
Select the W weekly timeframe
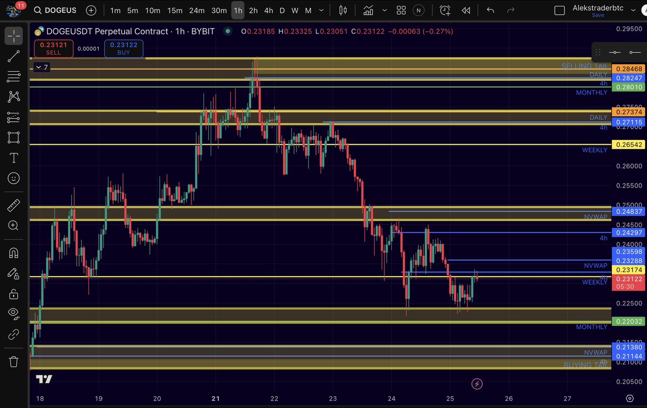[x=295, y=10]
